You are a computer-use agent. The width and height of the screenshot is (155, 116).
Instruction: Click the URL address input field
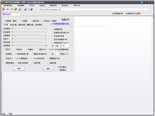coord(95,9)
